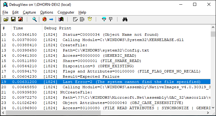Select row 18 Result=Expected Failure
This screenshot has height=116, width=216.
pyautogui.click(x=105, y=77)
